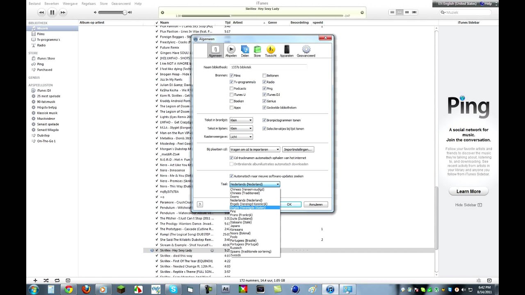Open the Tekst in bronlijst dropdown

(241, 120)
